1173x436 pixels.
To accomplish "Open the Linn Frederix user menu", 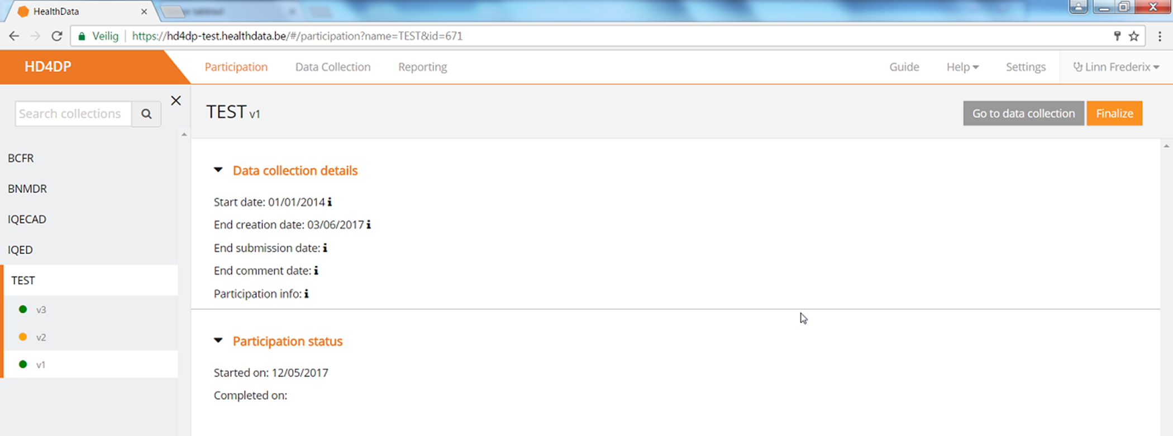I will (x=1116, y=67).
